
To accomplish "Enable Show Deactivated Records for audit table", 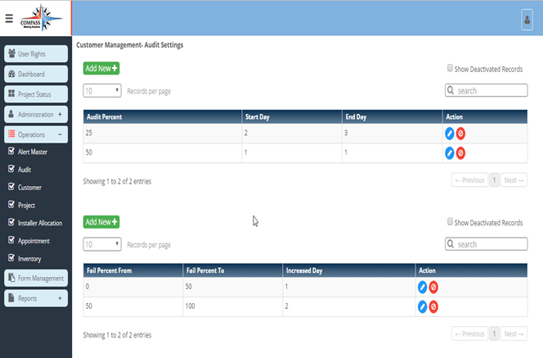I will point(451,69).
